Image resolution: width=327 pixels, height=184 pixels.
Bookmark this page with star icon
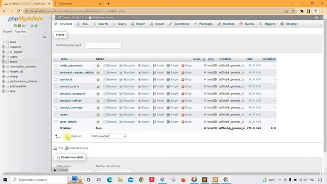(x=293, y=11)
